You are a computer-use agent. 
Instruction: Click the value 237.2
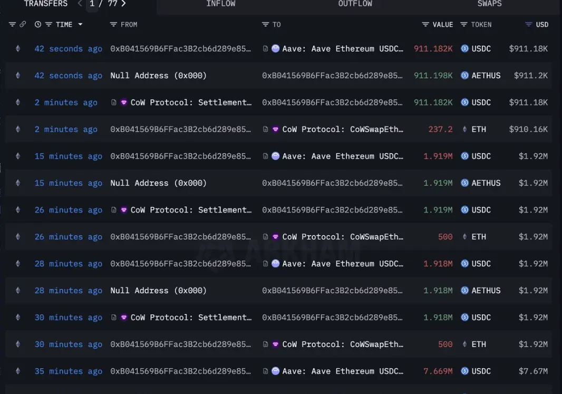click(441, 129)
